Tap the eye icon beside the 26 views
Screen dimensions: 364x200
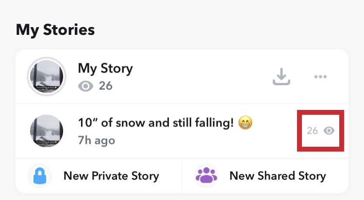(x=330, y=131)
